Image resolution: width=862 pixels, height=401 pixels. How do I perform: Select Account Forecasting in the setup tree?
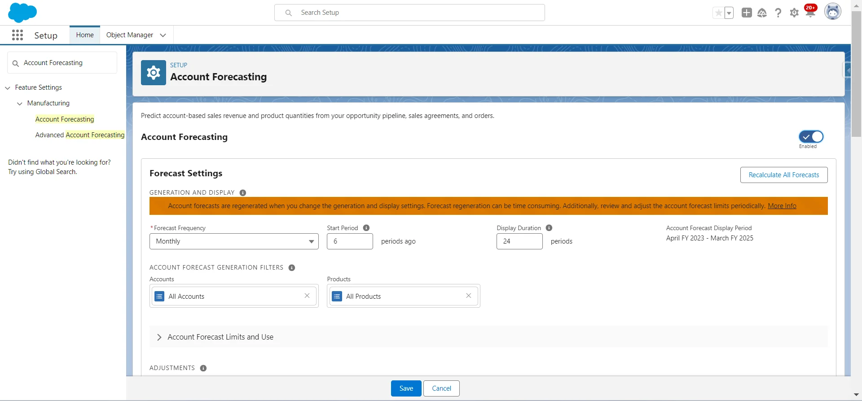click(x=65, y=119)
